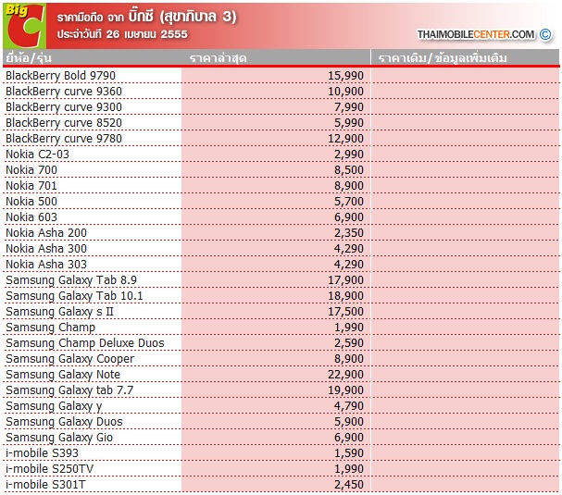
Task: Select the BlackBerry curve 9300 row name
Action: 64,107
